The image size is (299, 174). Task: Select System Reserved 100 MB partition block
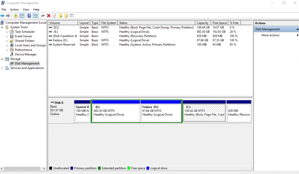click(x=83, y=111)
